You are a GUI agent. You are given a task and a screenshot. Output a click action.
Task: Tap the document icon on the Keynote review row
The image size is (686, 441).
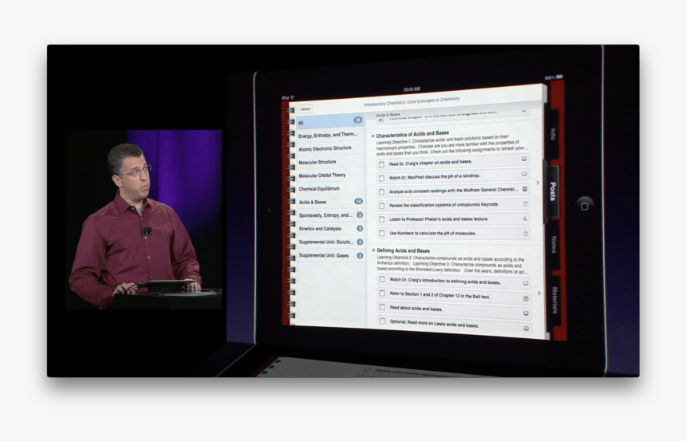pyautogui.click(x=525, y=204)
